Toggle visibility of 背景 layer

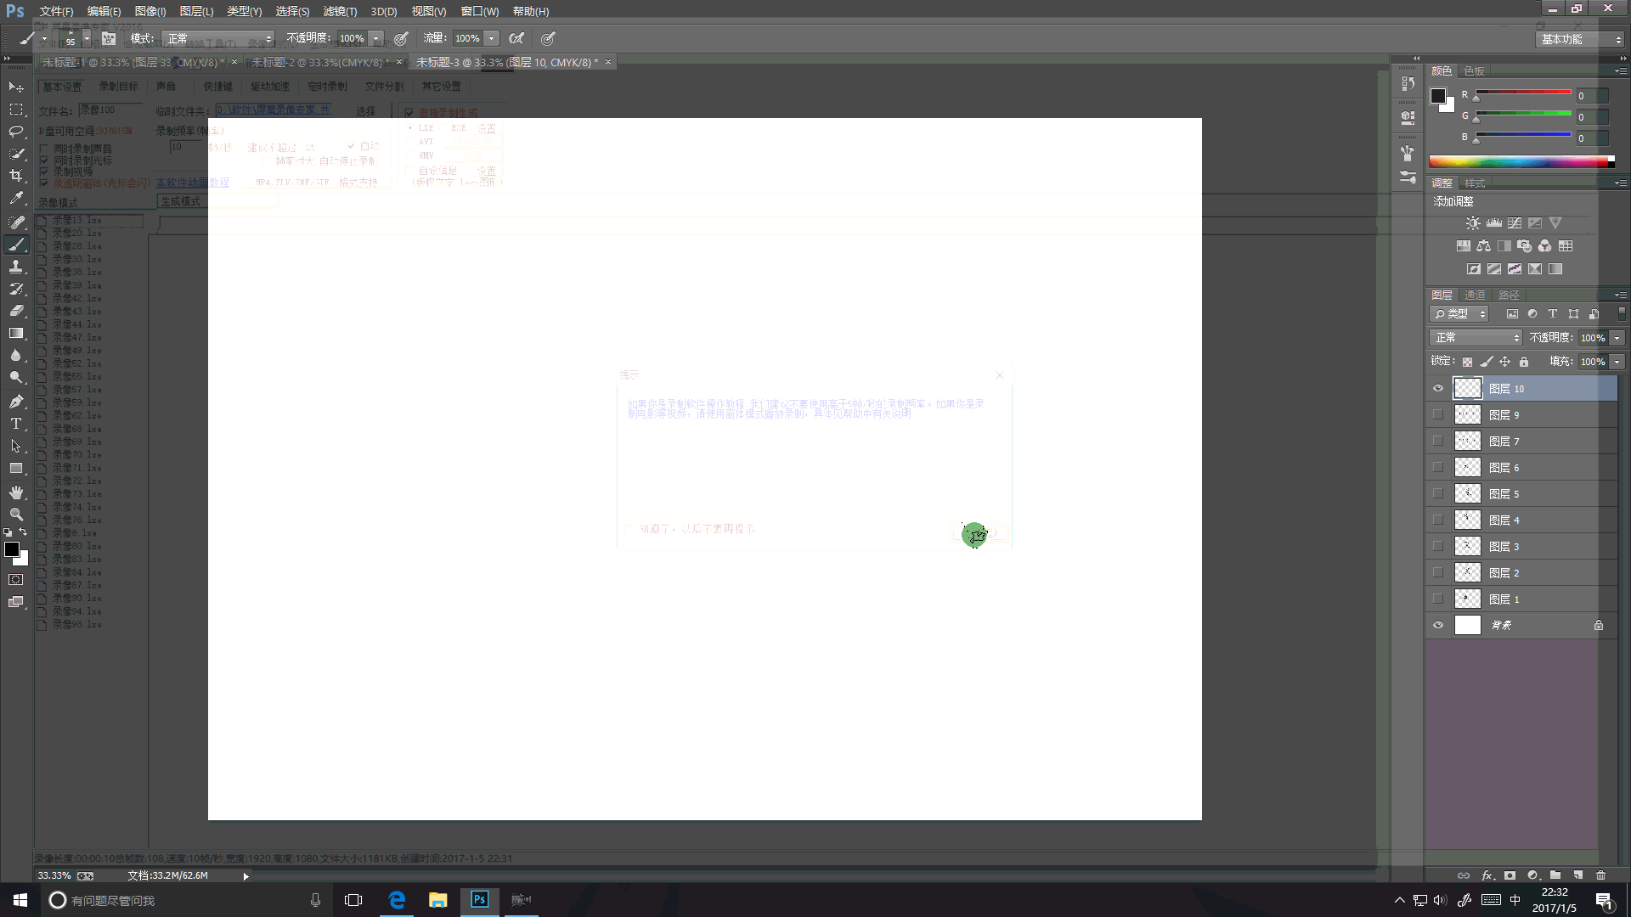1438,625
